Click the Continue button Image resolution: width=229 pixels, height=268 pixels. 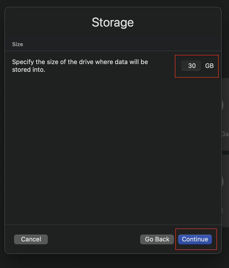tap(195, 239)
